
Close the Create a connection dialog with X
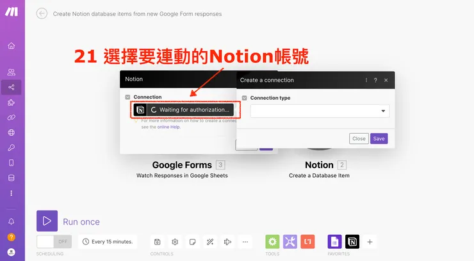tap(386, 80)
